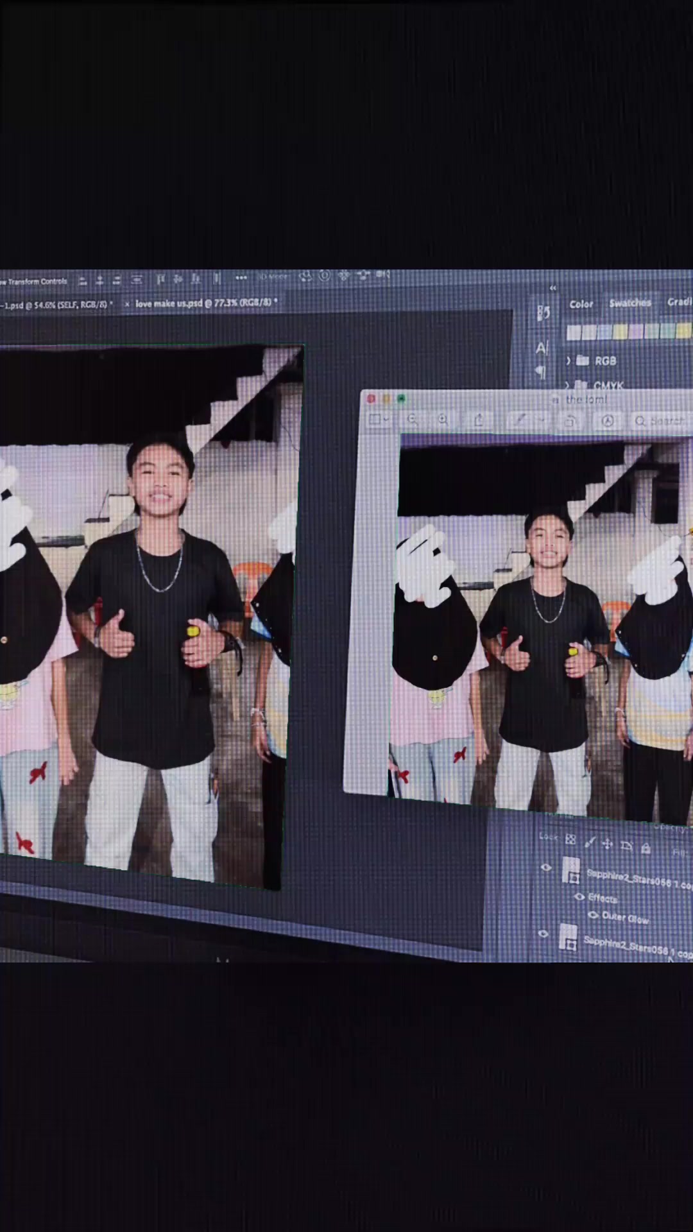Click the Outer Glow effect label
693x1232 pixels.
point(626,918)
